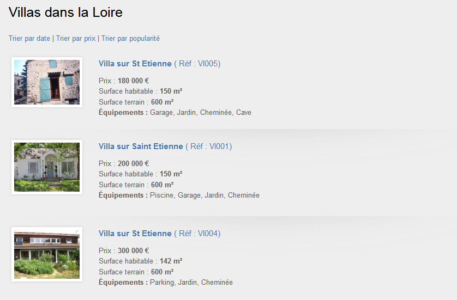Open the white villa photo thumbnail

click(47, 167)
